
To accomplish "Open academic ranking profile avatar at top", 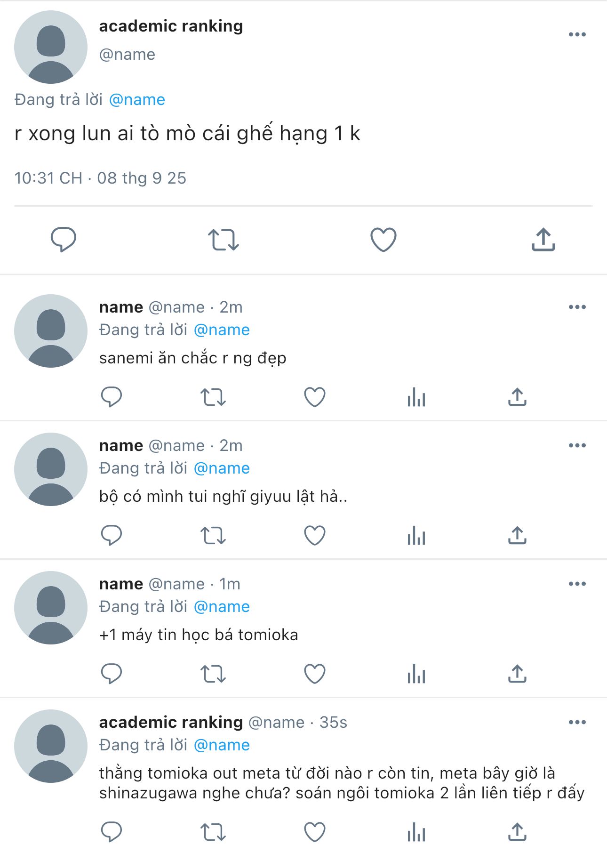I will point(51,47).
